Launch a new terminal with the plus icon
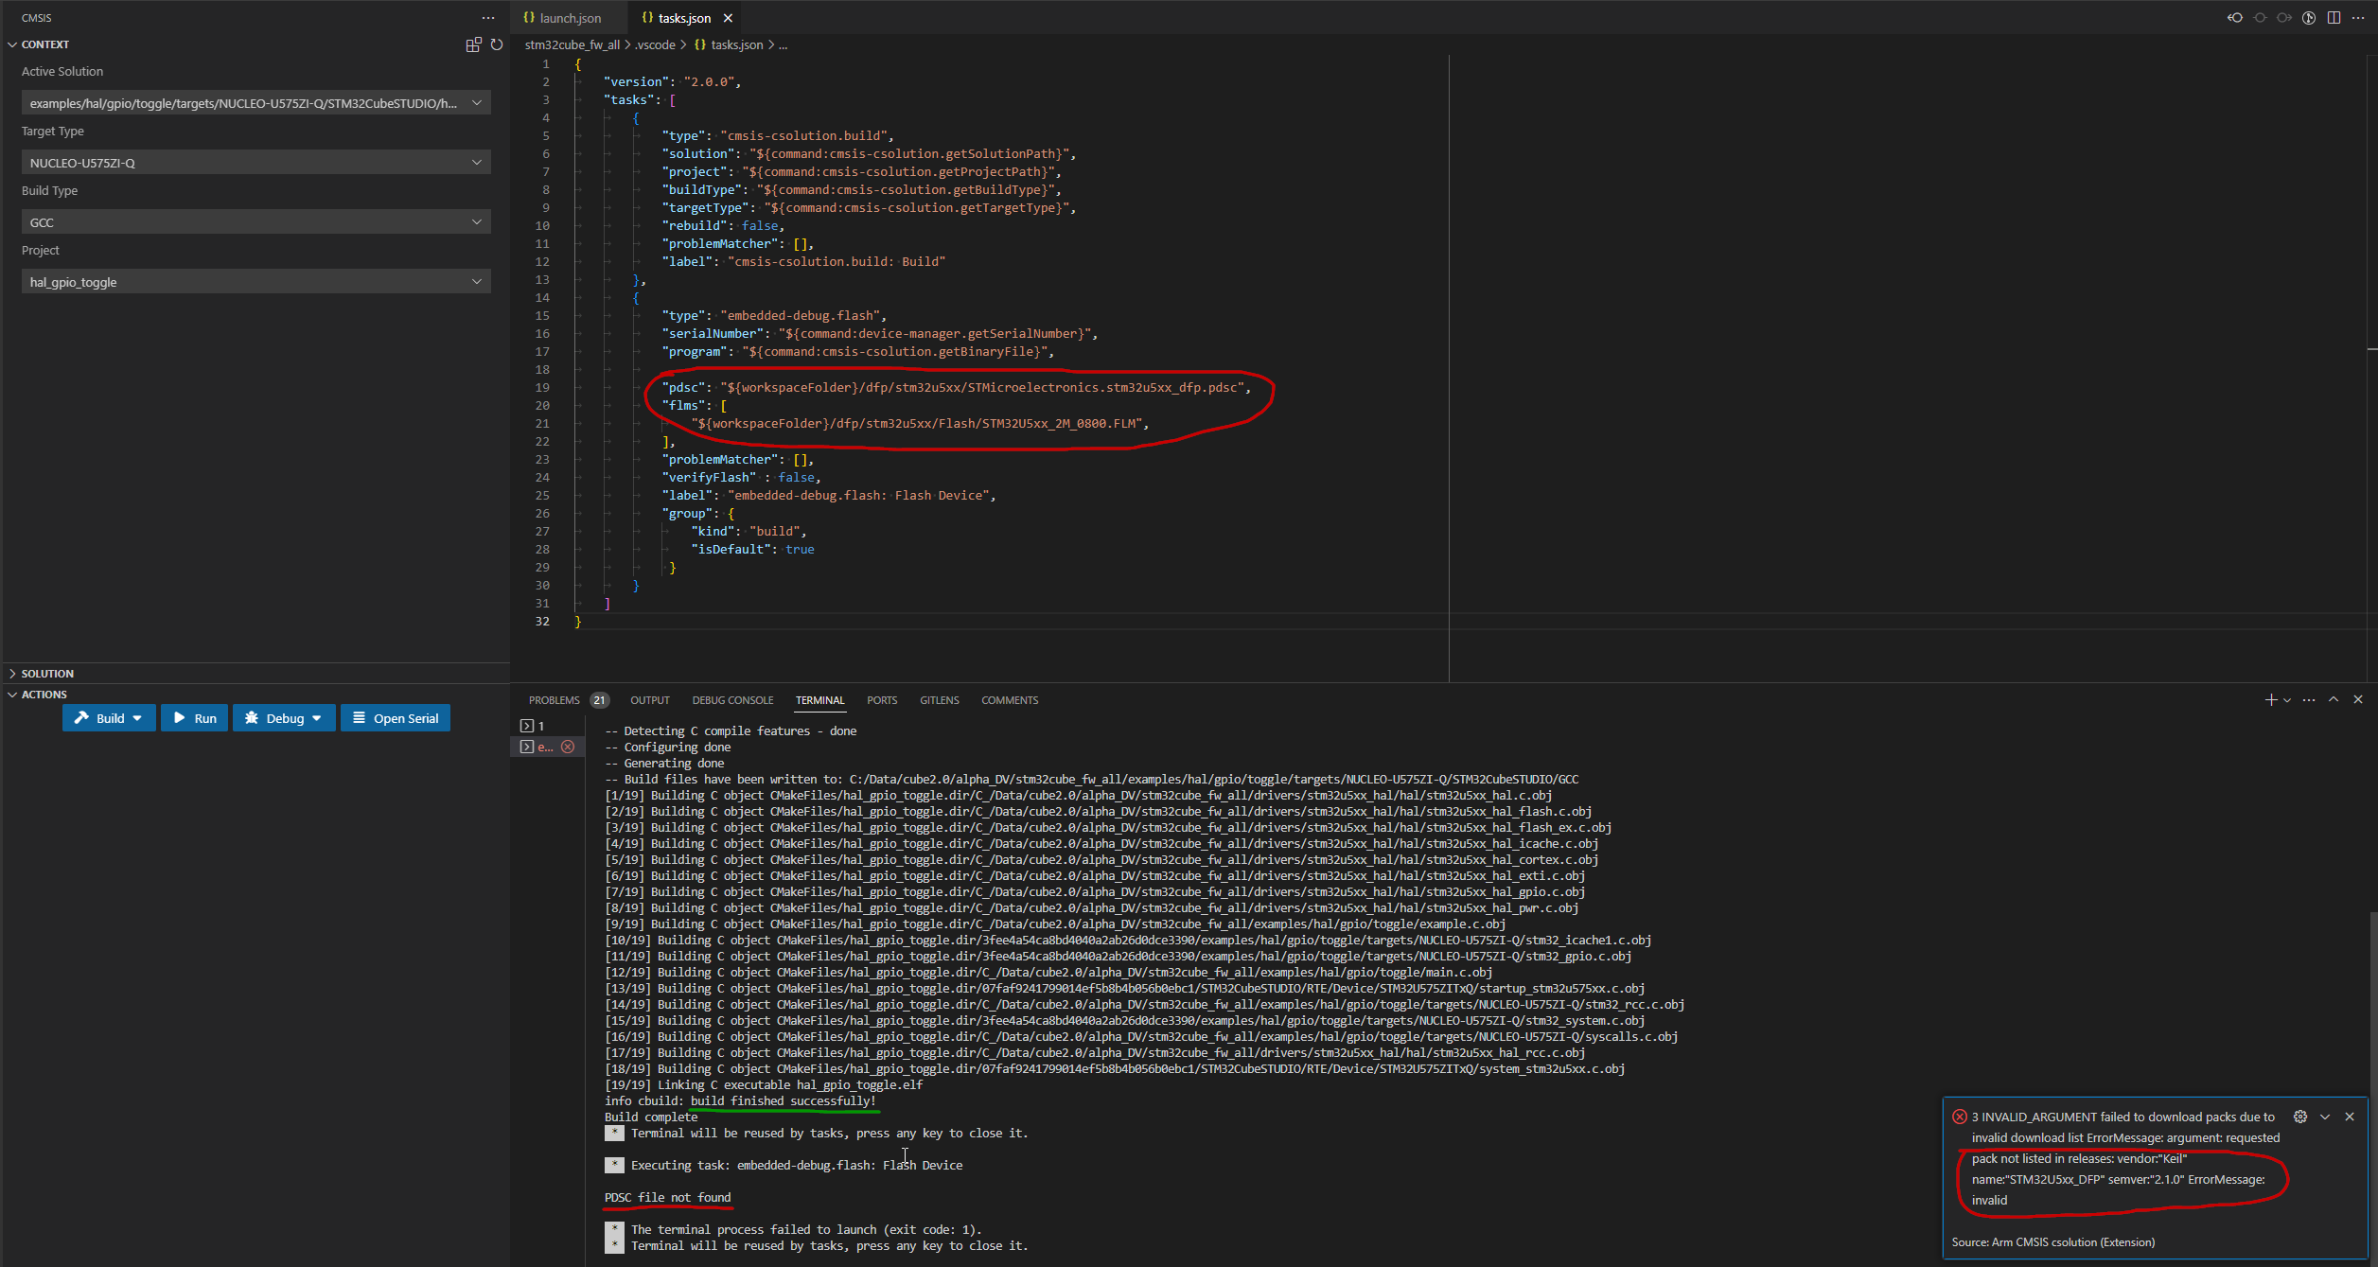 pos(2272,699)
